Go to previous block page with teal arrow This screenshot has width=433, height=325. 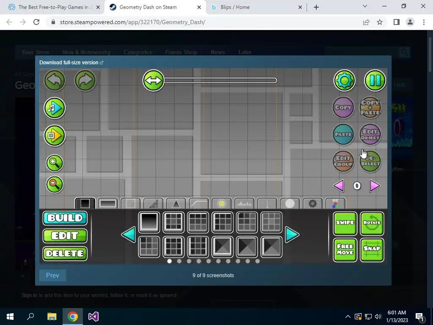(129, 235)
